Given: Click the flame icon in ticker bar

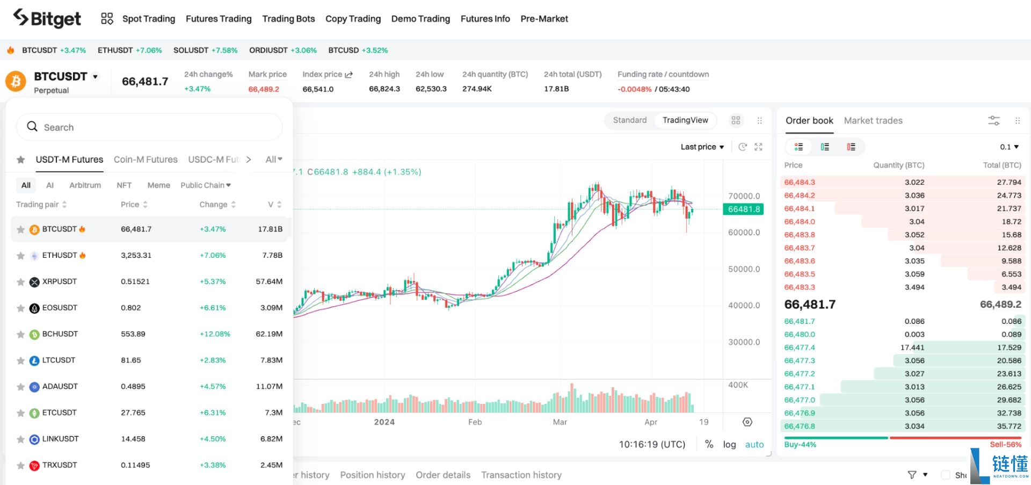Looking at the screenshot, I should [11, 50].
